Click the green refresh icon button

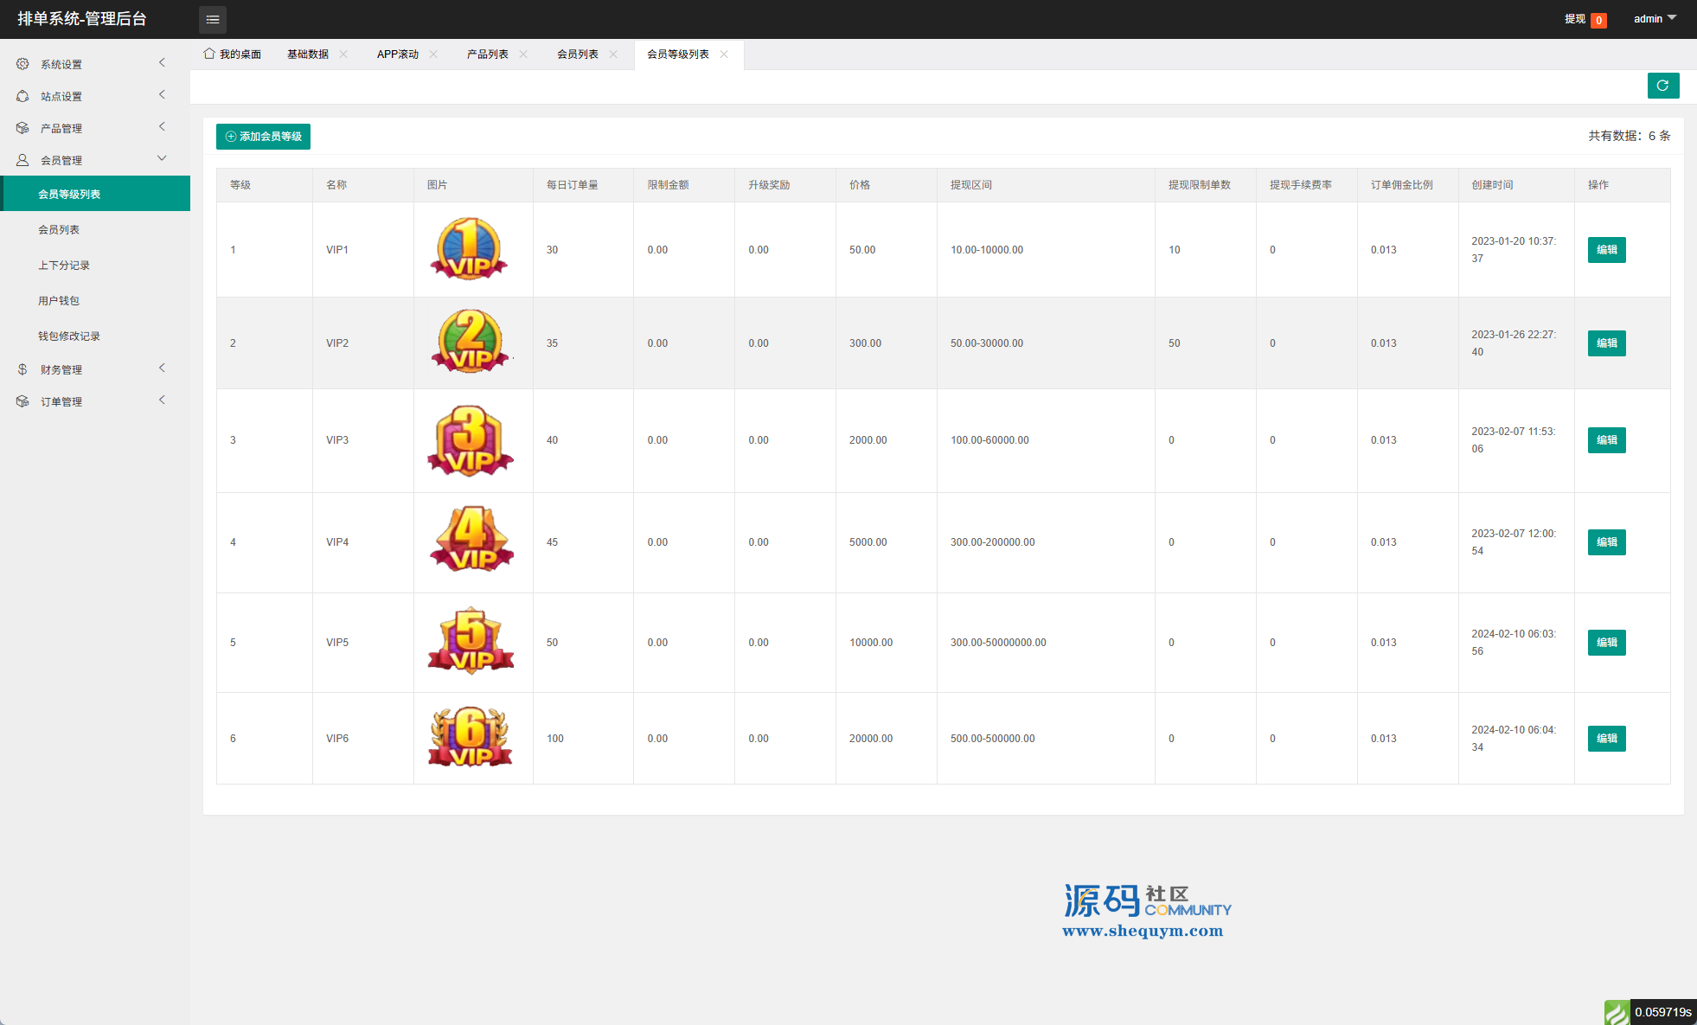pyautogui.click(x=1662, y=86)
